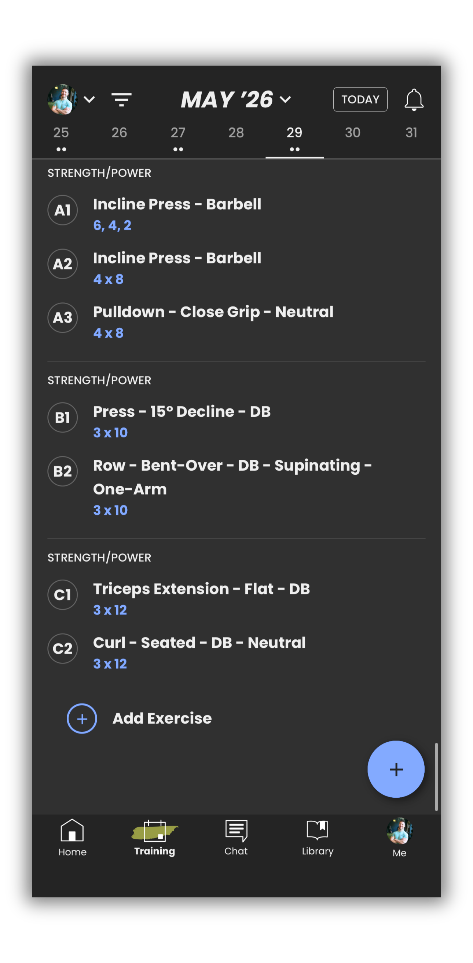The image size is (473, 963).
Task: Click the vertical scrollbar on right edge
Action: pyautogui.click(x=436, y=776)
